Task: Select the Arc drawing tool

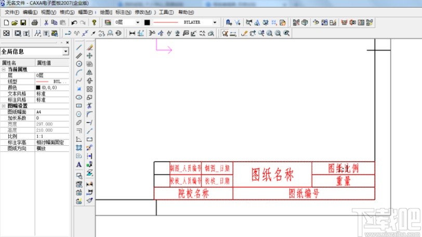Action: click(x=79, y=72)
